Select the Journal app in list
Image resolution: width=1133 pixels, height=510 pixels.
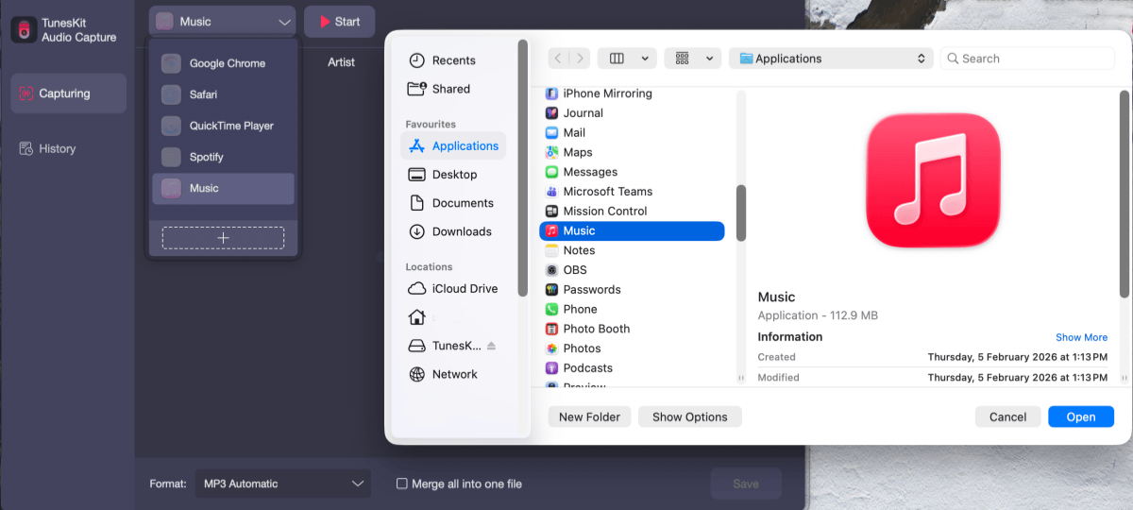click(632, 112)
